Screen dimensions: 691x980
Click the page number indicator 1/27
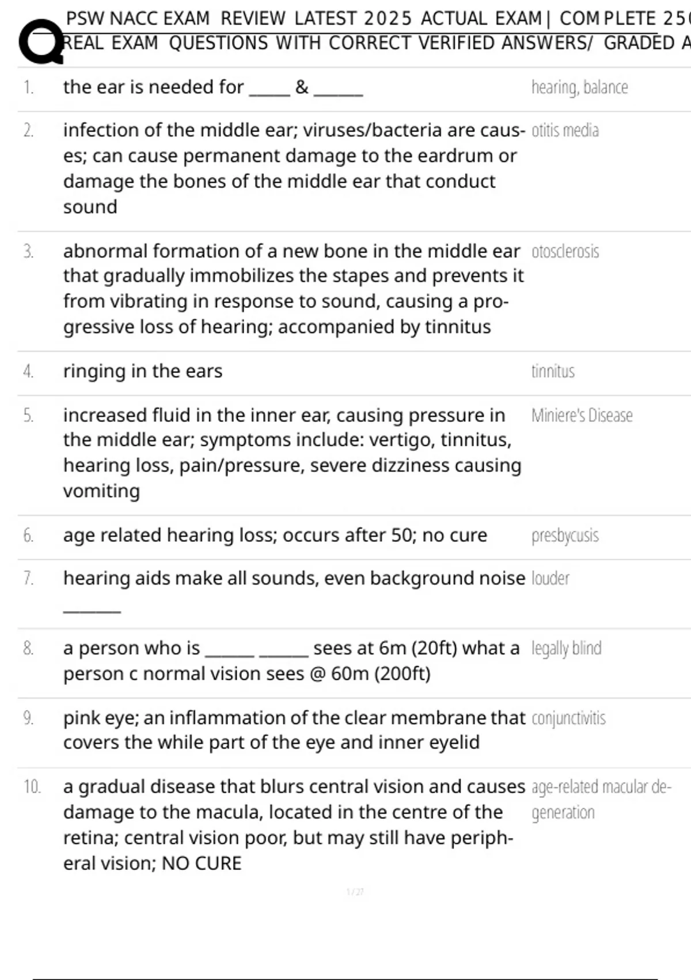pyautogui.click(x=355, y=892)
